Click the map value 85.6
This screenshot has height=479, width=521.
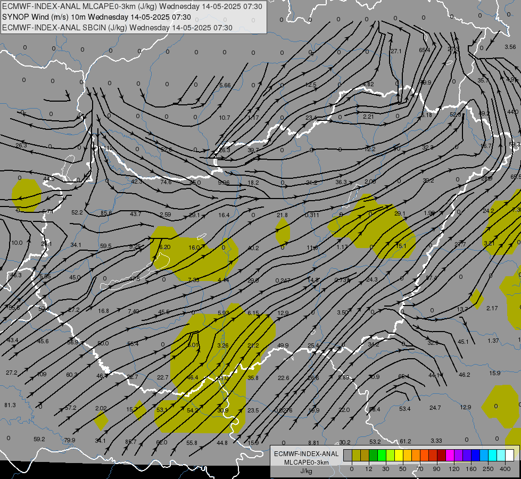coord(106,213)
